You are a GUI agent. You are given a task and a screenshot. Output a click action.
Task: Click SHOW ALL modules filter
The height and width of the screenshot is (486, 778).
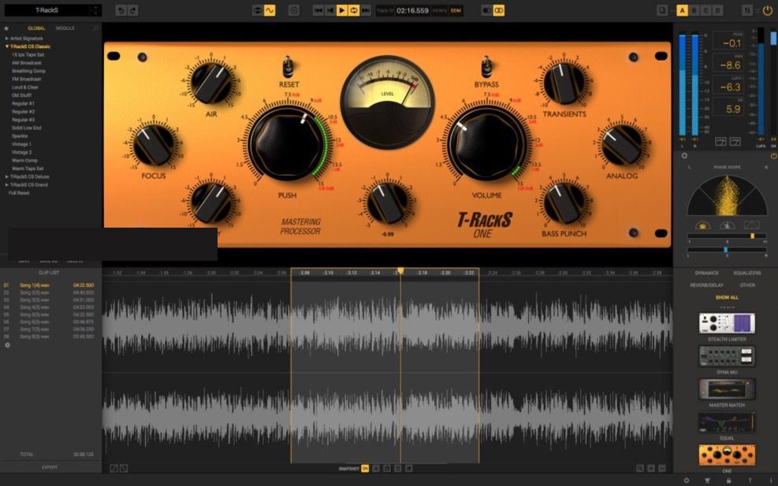coord(727,298)
